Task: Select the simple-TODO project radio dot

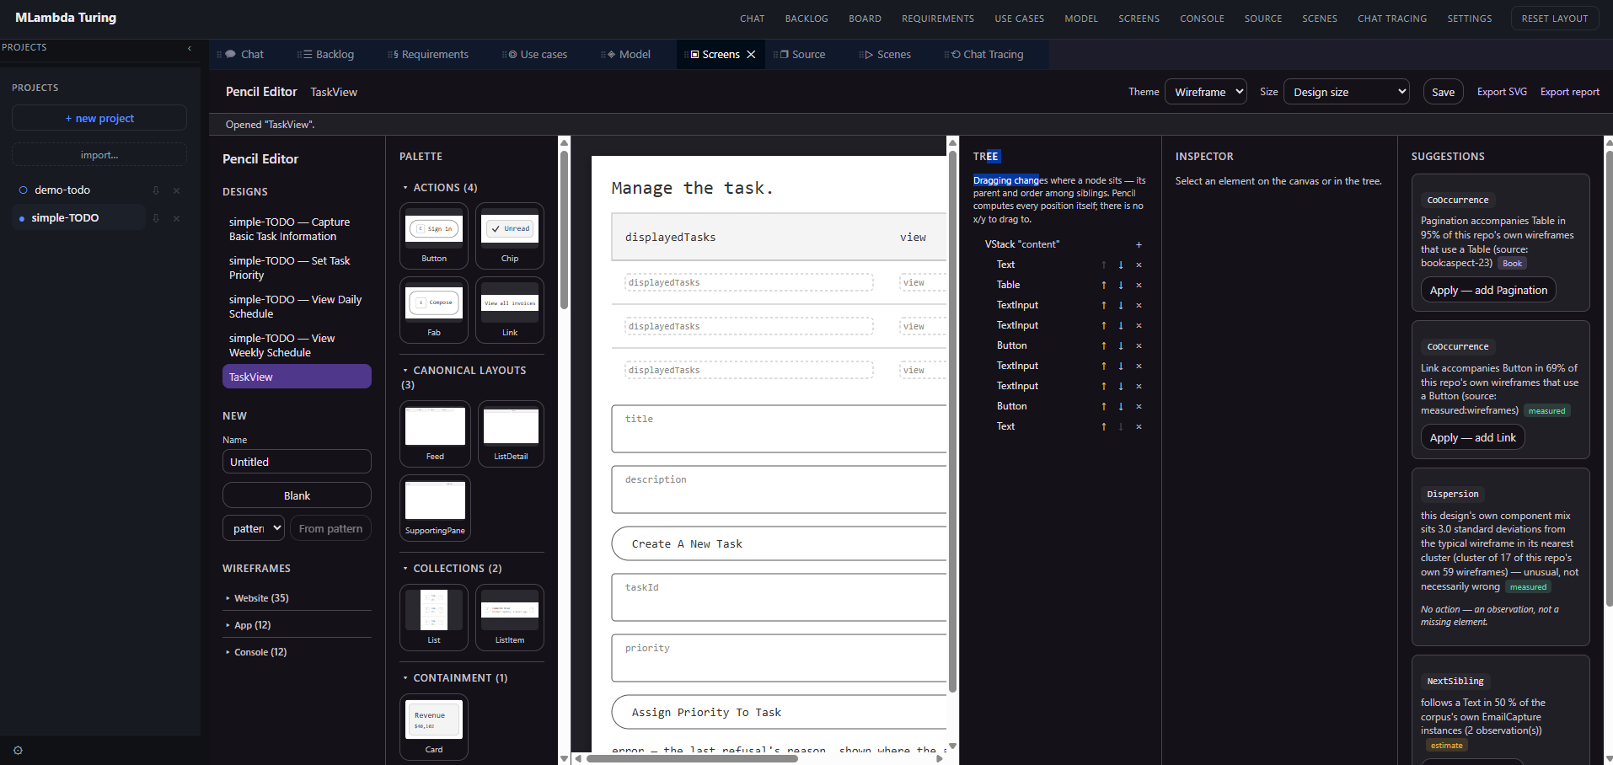Action: tap(22, 219)
